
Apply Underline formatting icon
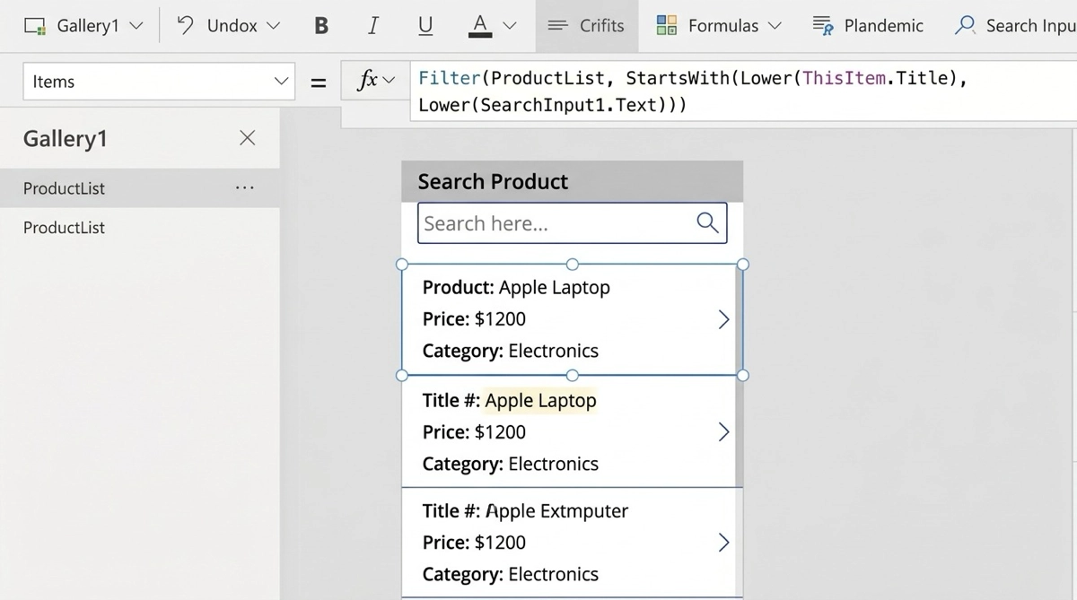tap(425, 26)
